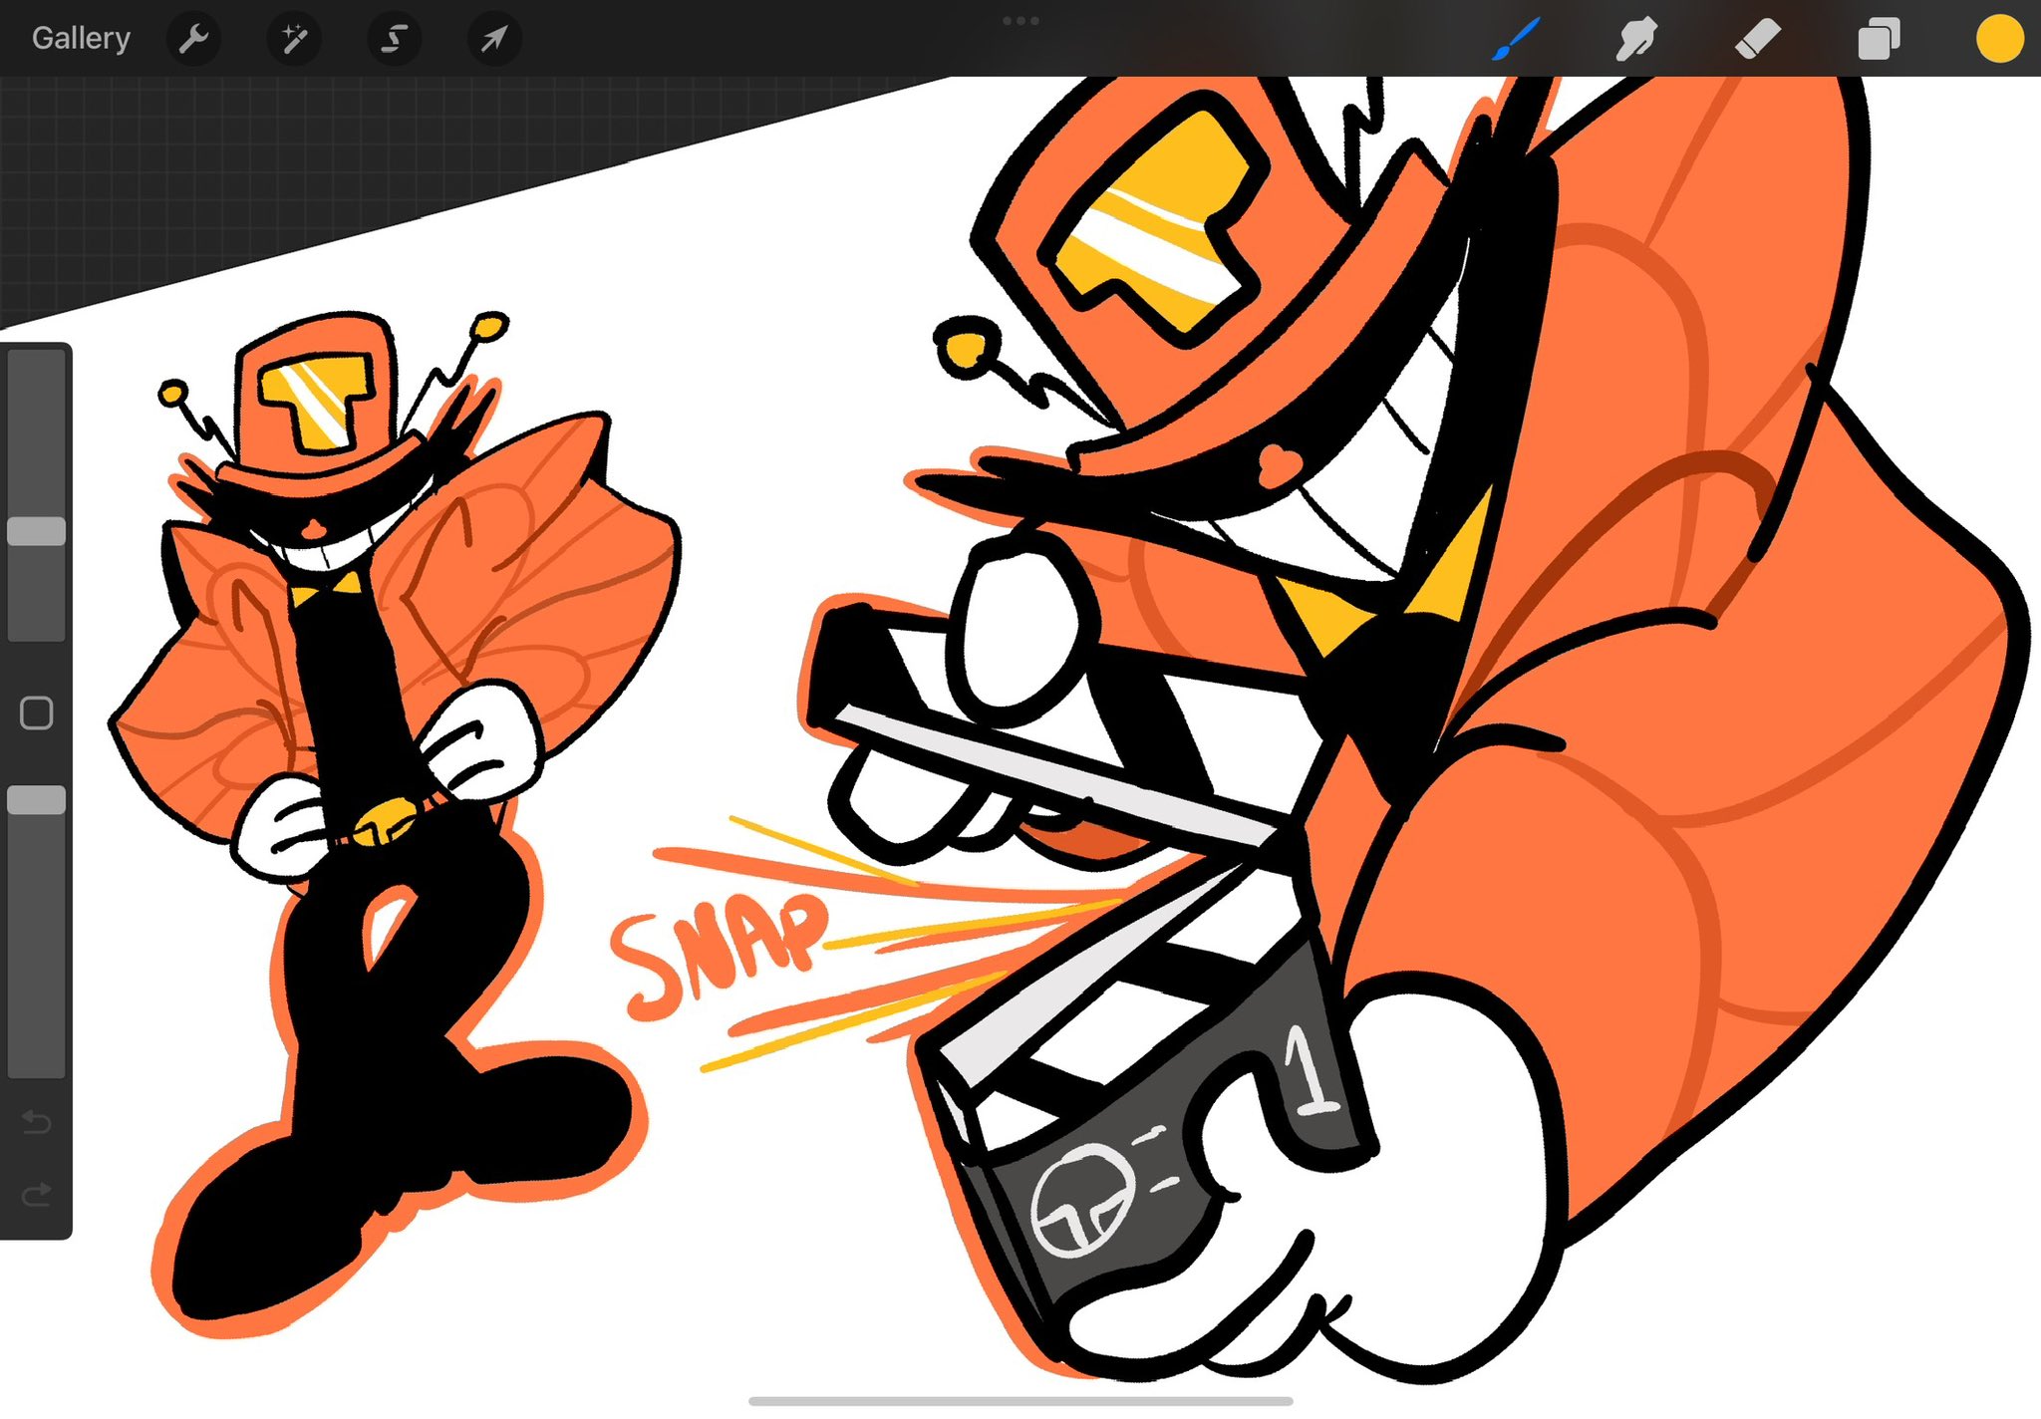
Task: Open the Layers panel
Action: 1879,40
